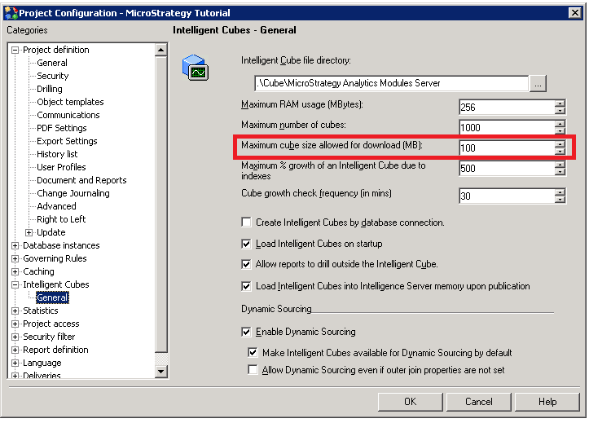Open the Drilling category
The width and height of the screenshot is (589, 423).
pos(50,89)
